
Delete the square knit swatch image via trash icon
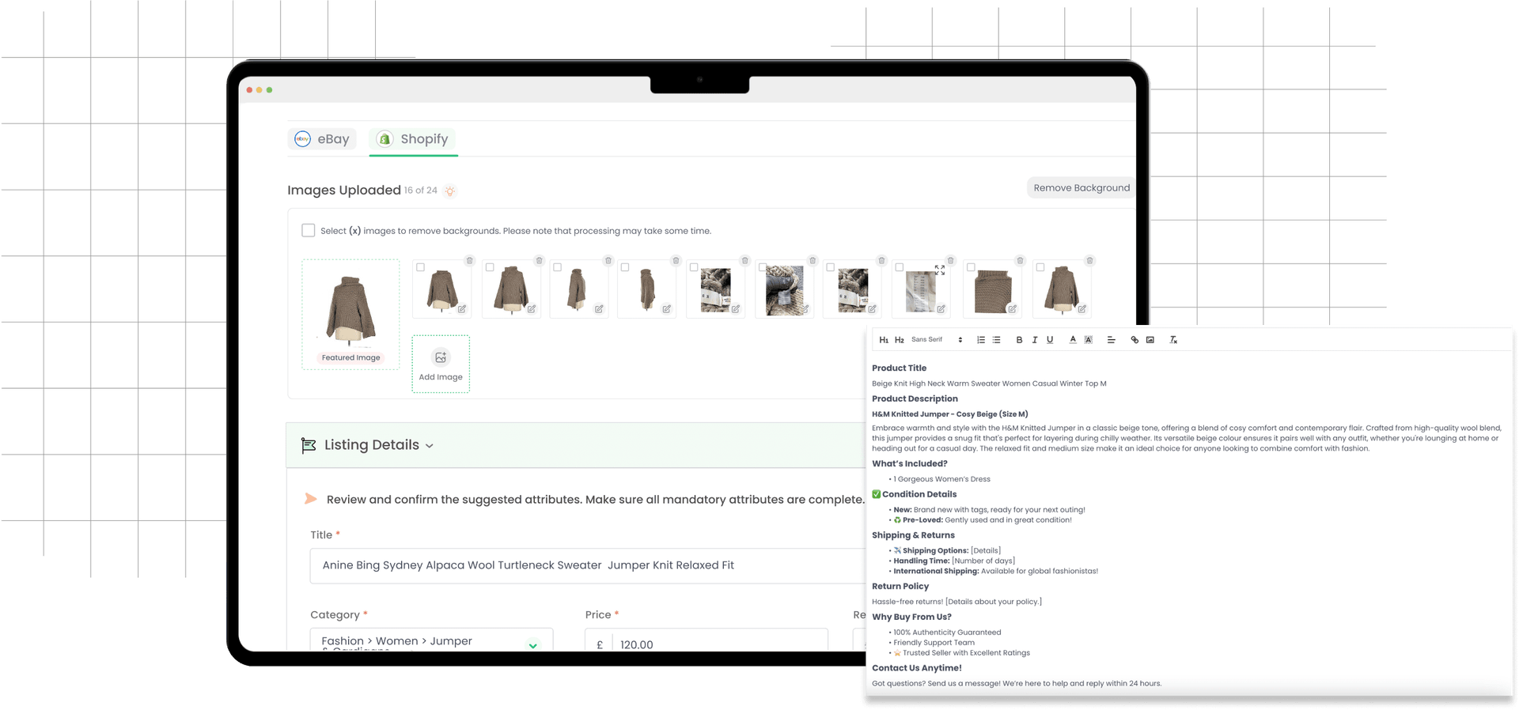tap(1020, 261)
